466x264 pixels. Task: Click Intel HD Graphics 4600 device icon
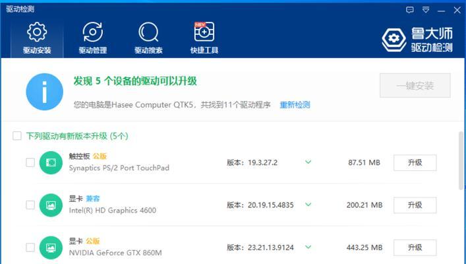coord(51,205)
